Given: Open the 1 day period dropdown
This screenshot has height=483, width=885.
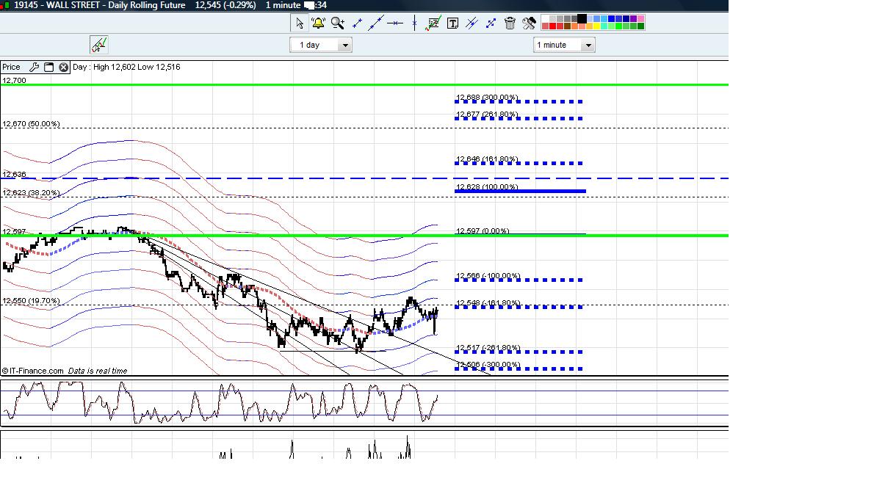Looking at the screenshot, I should click(x=321, y=45).
